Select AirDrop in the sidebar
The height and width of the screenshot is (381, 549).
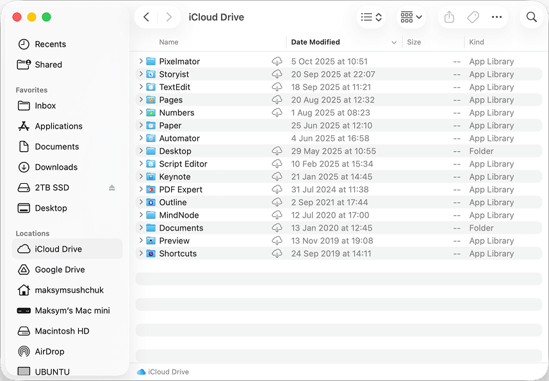pos(44,352)
